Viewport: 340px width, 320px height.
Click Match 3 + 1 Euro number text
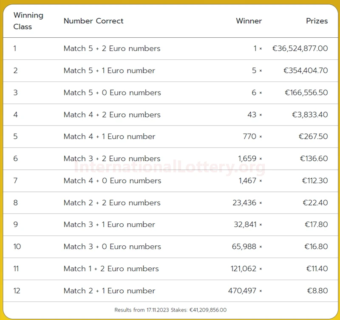[x=109, y=225]
